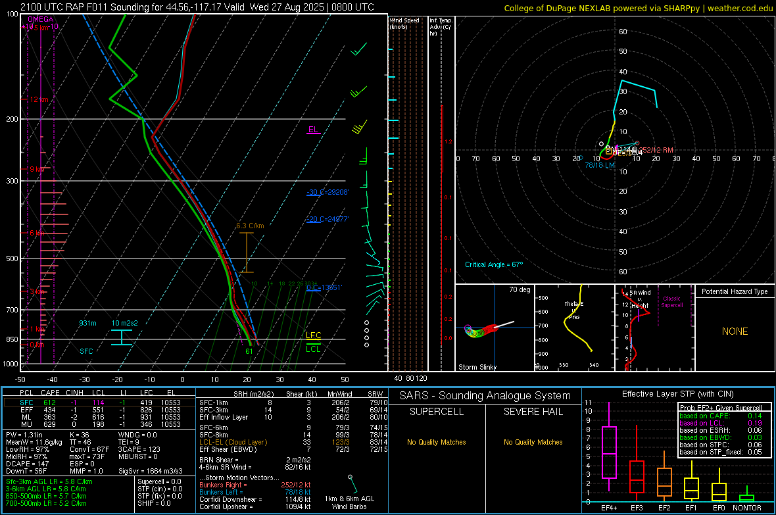The height and width of the screenshot is (515, 776).
Task: Click the '252/12 RM' hodograph label
Action: click(656, 150)
